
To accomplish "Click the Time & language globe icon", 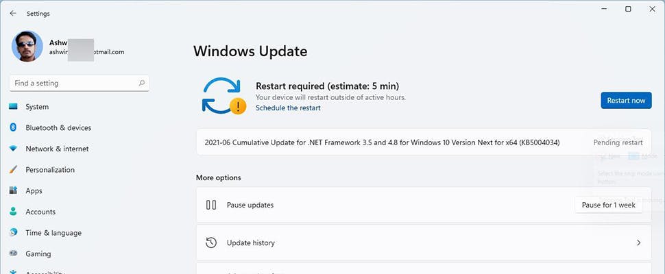I will click(x=13, y=233).
